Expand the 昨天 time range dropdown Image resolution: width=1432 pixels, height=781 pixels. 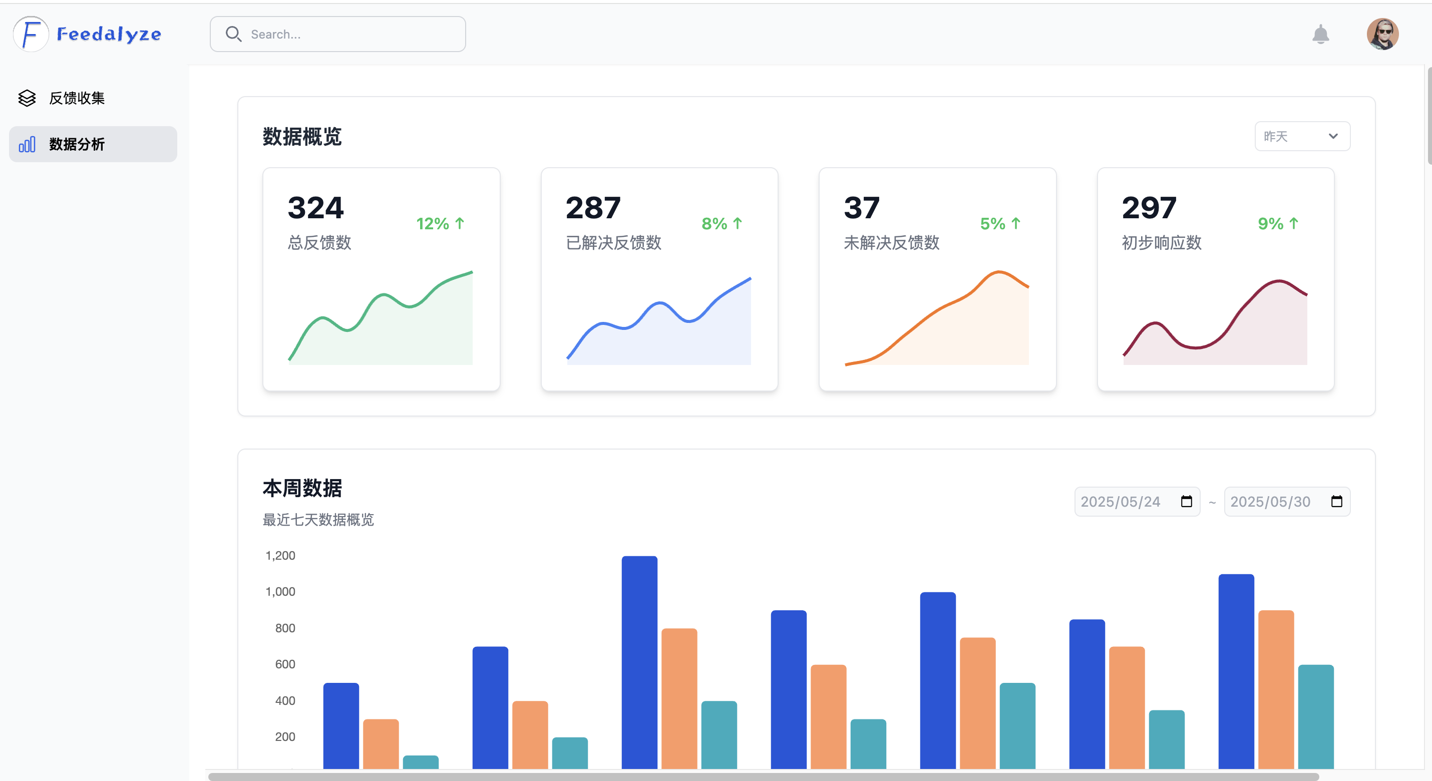point(1301,136)
